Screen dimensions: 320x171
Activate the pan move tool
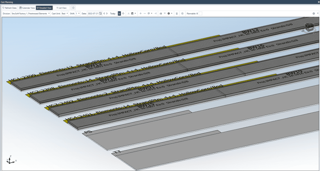pyautogui.click(x=123, y=14)
